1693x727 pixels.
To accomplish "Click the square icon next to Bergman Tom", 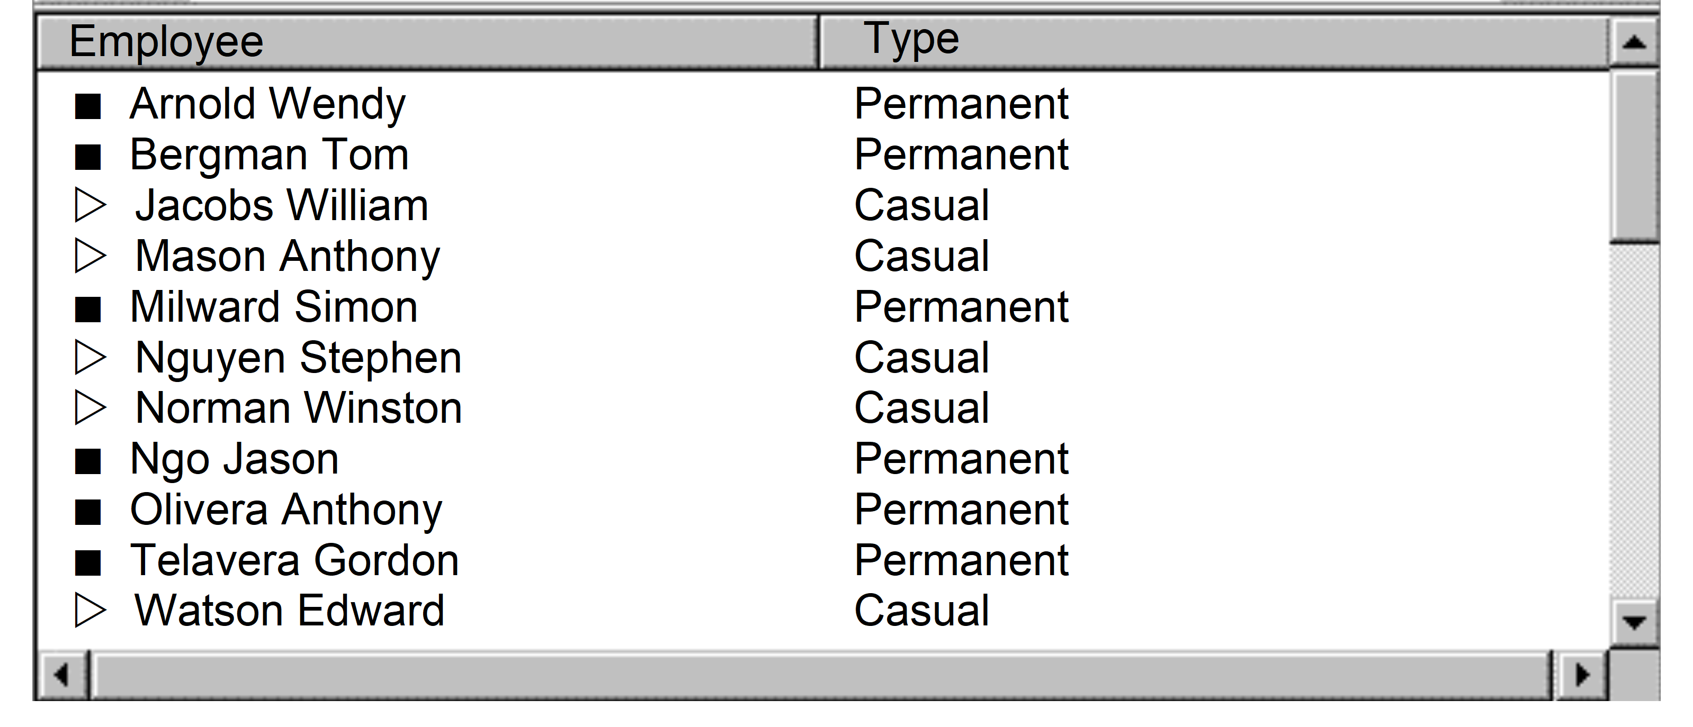I will 88,158.
